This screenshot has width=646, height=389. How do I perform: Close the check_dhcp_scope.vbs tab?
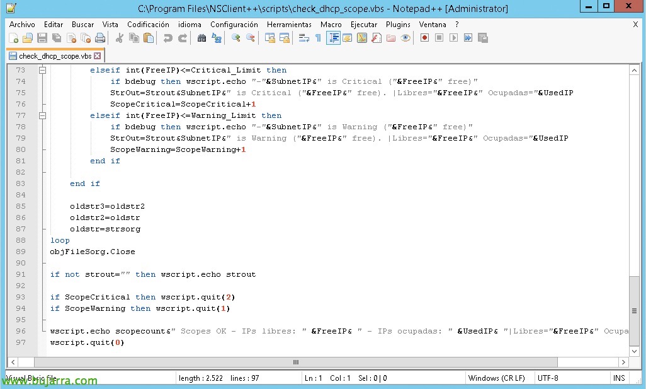(x=97, y=55)
